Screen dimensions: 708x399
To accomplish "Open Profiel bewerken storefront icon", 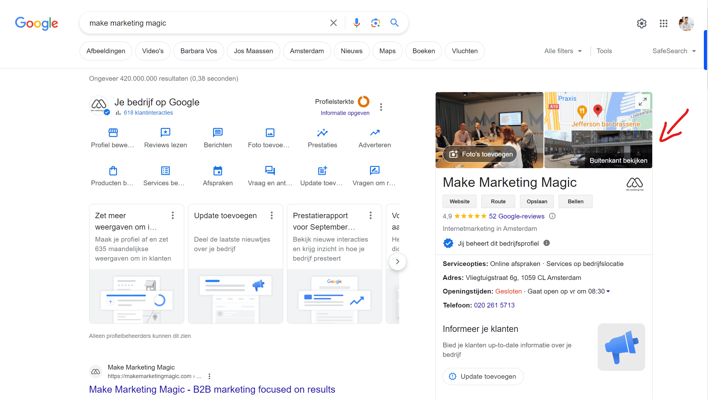I will pyautogui.click(x=113, y=138).
